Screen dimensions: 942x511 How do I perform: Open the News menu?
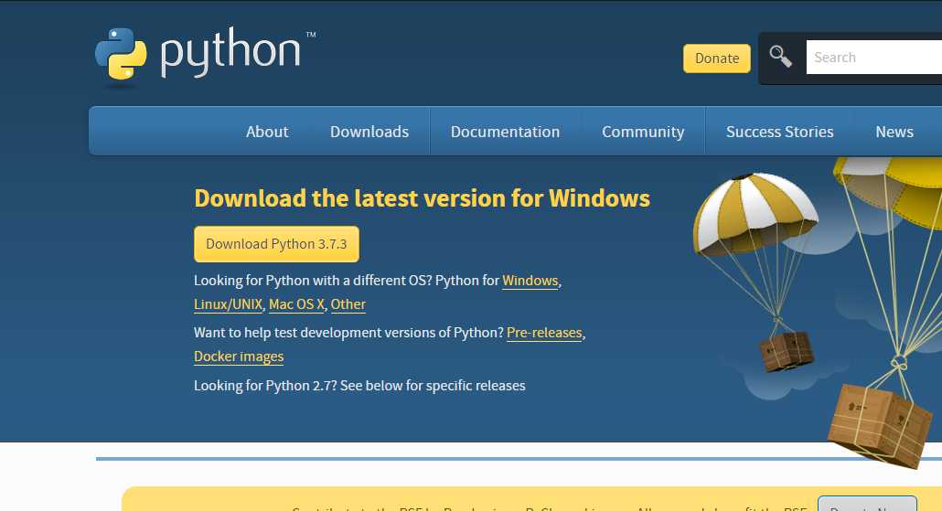click(x=894, y=132)
